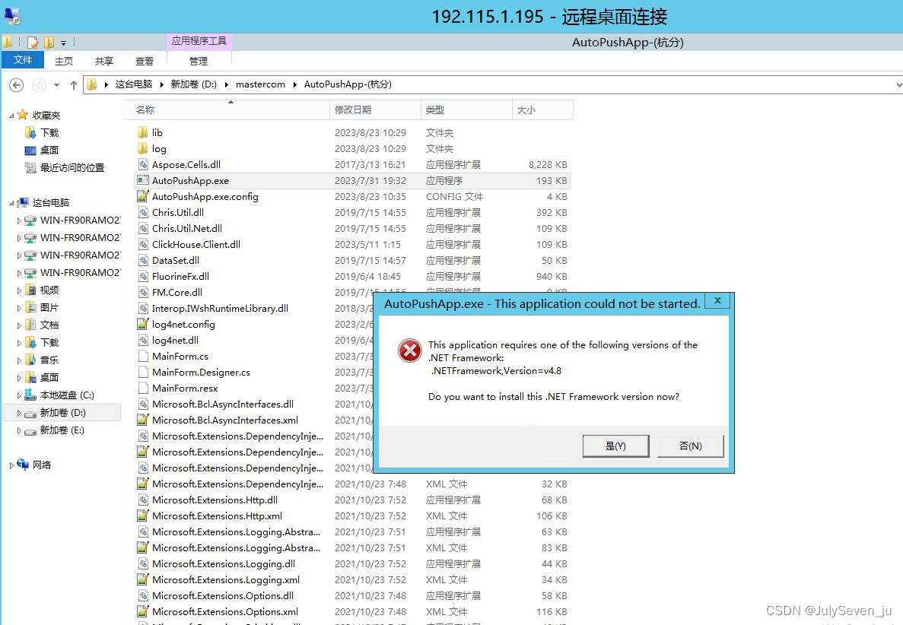Click the forward navigation arrow
Screen dimensions: 903x625
pos(39,85)
